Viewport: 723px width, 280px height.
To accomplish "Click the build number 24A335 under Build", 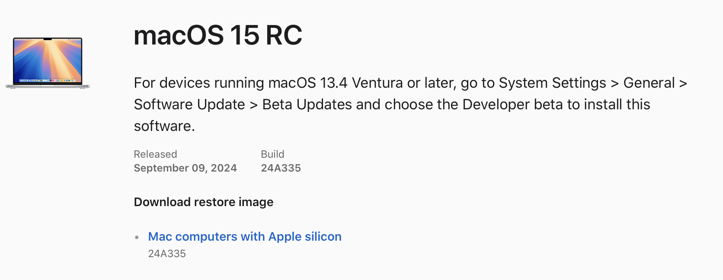I will [x=281, y=168].
